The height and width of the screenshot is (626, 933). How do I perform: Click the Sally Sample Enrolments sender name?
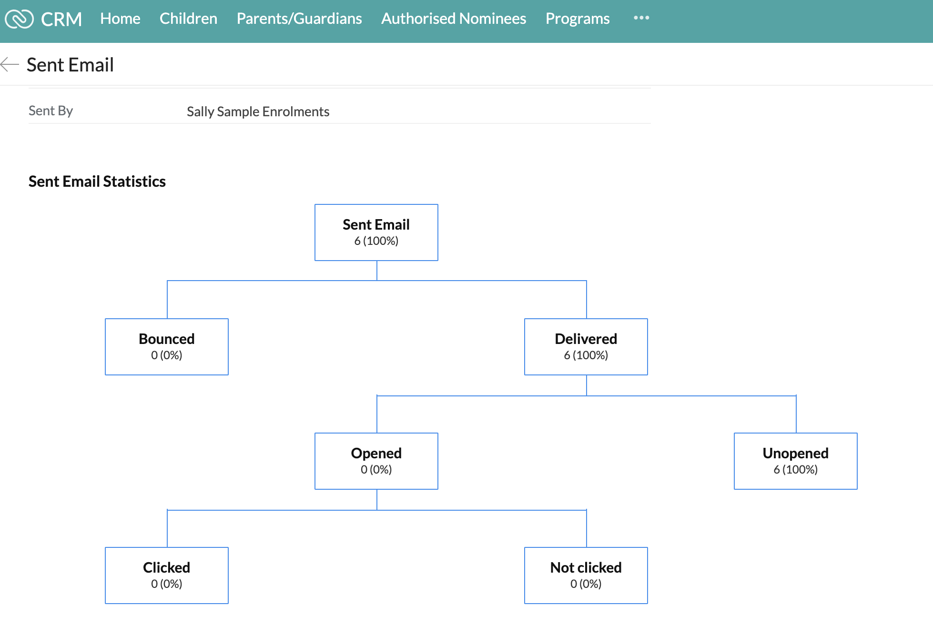(x=258, y=111)
